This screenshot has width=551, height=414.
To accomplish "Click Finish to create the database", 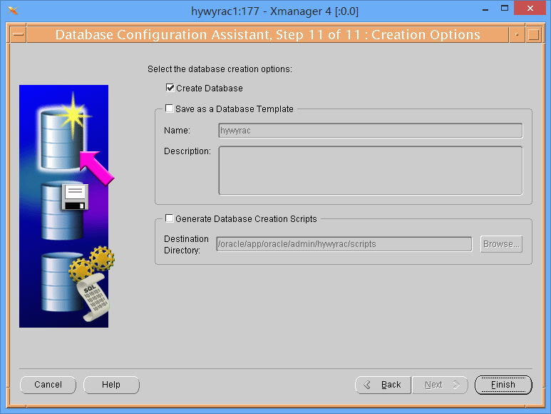I will tap(503, 385).
